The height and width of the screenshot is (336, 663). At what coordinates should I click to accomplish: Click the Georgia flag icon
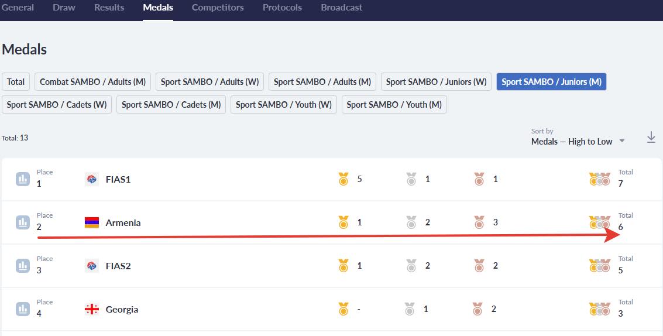tap(92, 309)
